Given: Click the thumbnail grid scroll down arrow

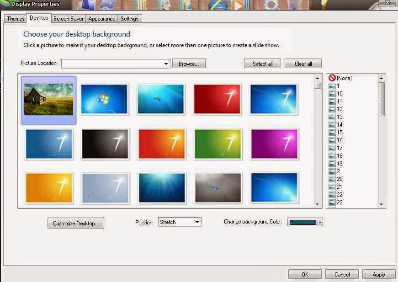Looking at the screenshot, I should pyautogui.click(x=317, y=204).
